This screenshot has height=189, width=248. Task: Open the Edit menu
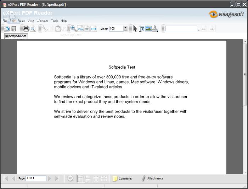pos(12,21)
